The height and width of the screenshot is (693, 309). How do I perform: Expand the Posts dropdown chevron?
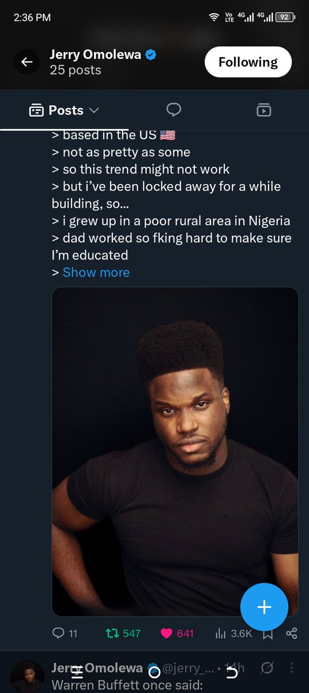tap(95, 110)
